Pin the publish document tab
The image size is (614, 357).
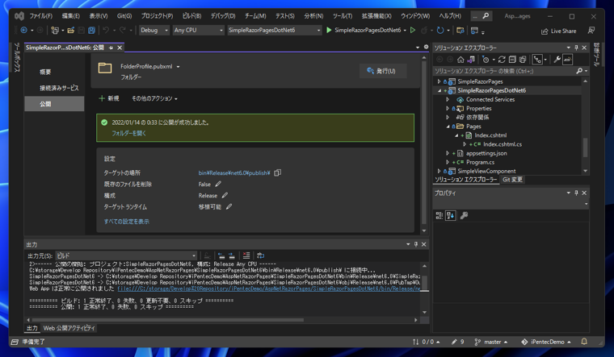pos(111,48)
